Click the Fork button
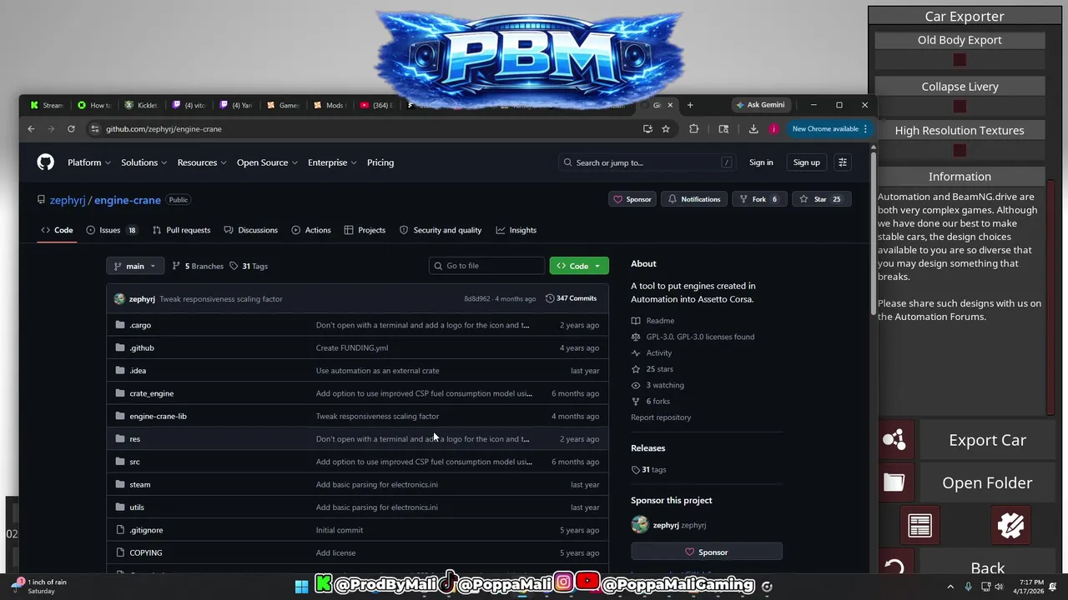 click(x=758, y=199)
